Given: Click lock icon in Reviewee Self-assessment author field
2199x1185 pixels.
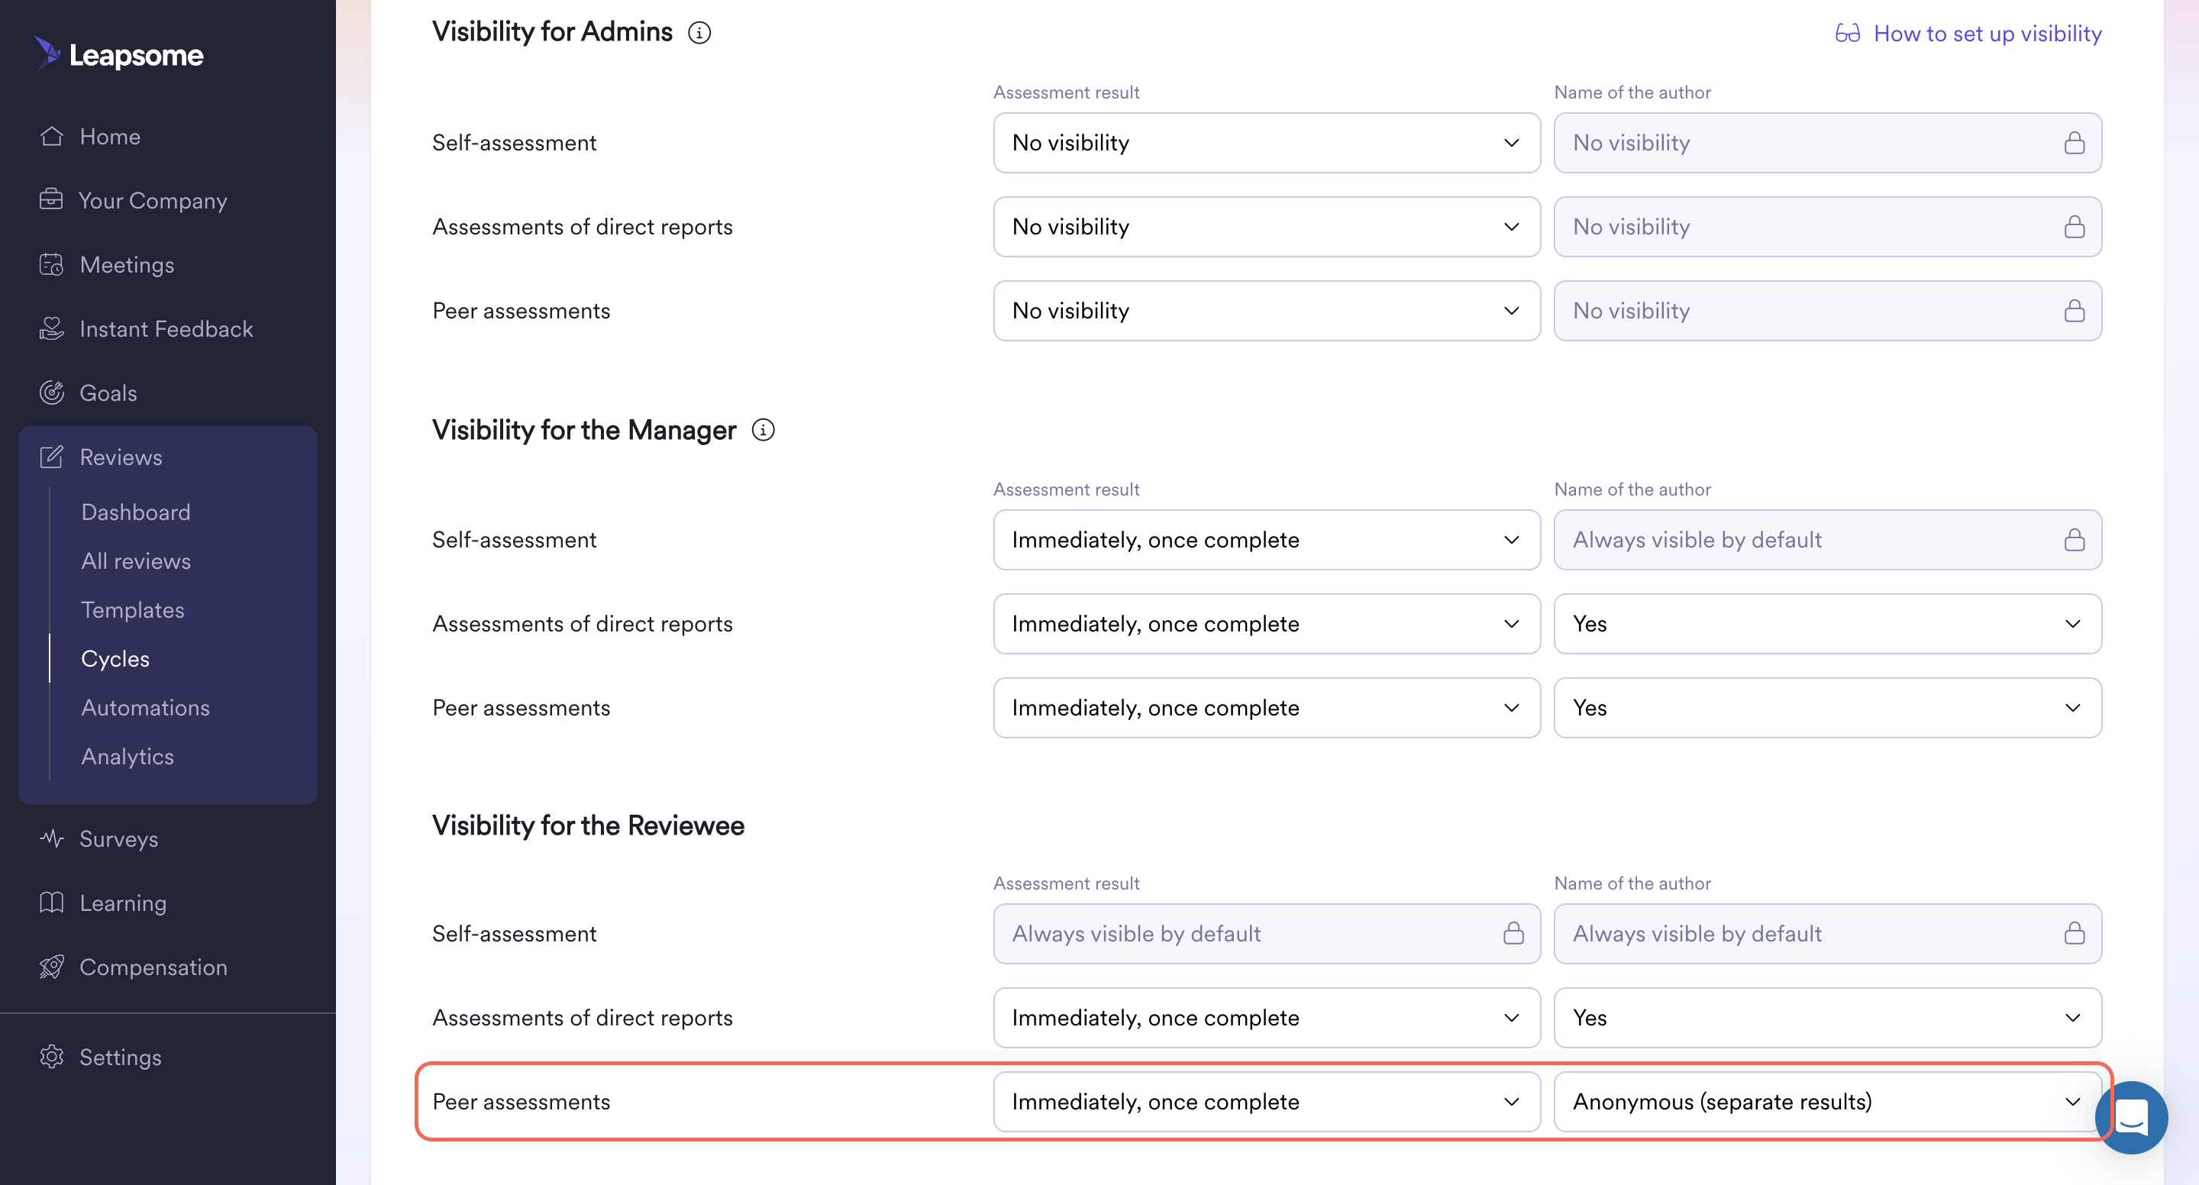Looking at the screenshot, I should pos(2075,933).
